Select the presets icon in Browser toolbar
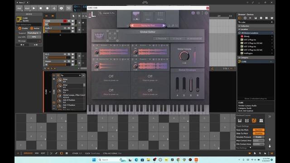Image resolution: width=290 pixels, height=163 pixels. click(x=245, y=18)
